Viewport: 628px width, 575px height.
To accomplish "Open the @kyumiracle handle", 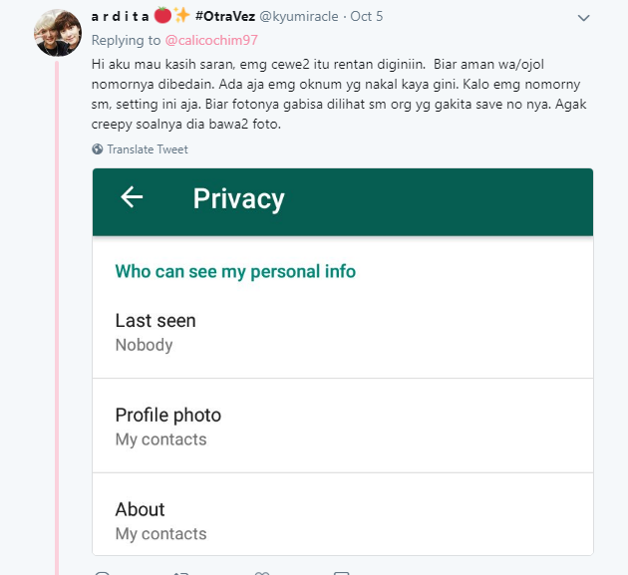I will pyautogui.click(x=299, y=16).
